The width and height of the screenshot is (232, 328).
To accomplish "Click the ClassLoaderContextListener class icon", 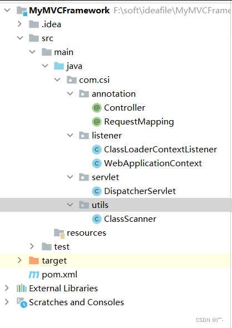I will coord(96,150).
